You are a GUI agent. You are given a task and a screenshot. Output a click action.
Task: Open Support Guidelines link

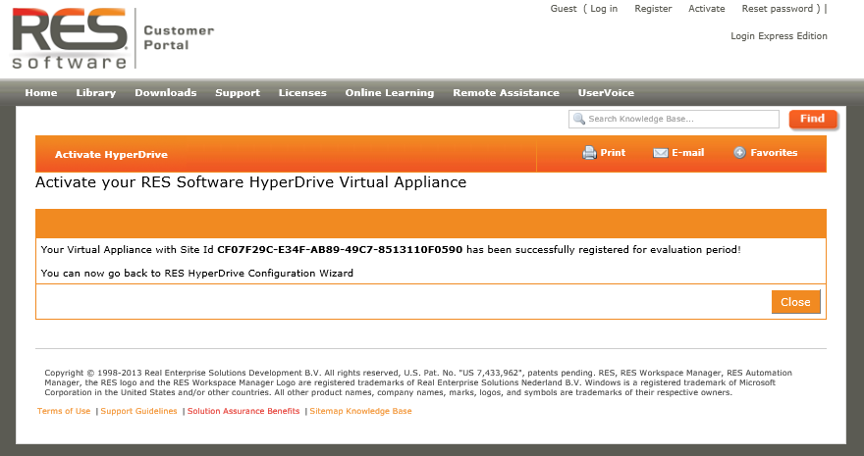138,411
